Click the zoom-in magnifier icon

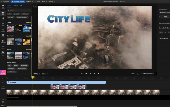153,74
